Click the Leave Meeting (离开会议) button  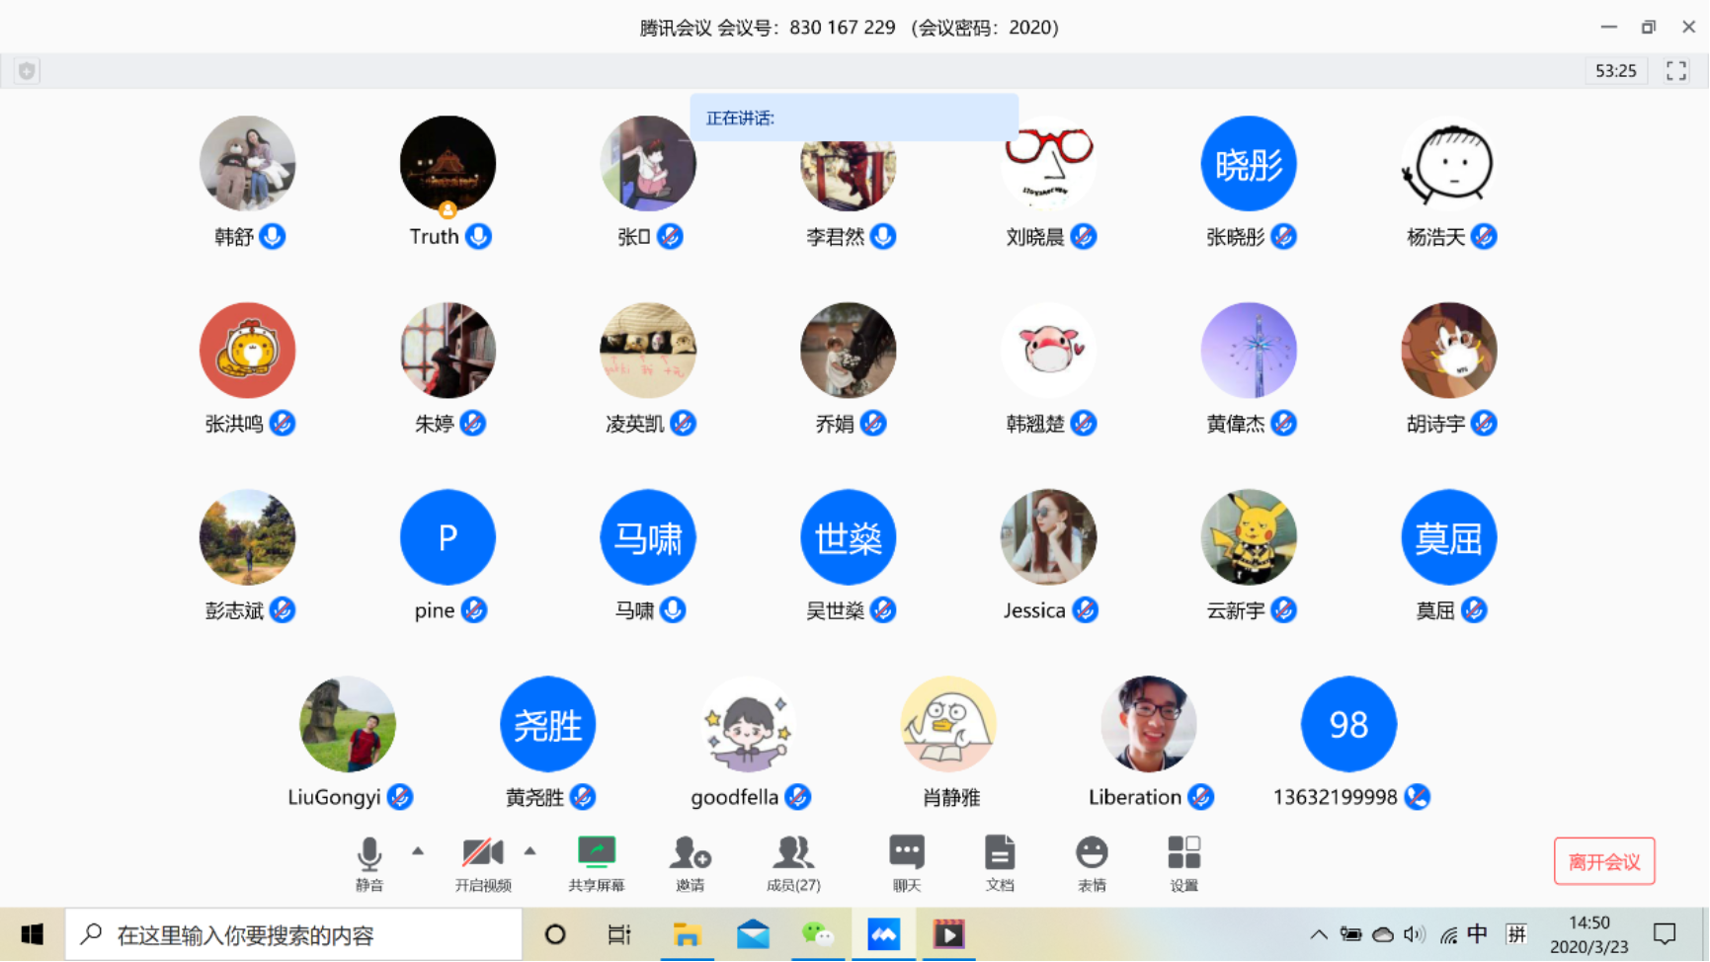point(1603,861)
